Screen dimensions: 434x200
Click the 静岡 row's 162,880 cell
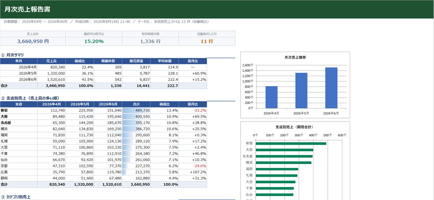click(x=136, y=178)
